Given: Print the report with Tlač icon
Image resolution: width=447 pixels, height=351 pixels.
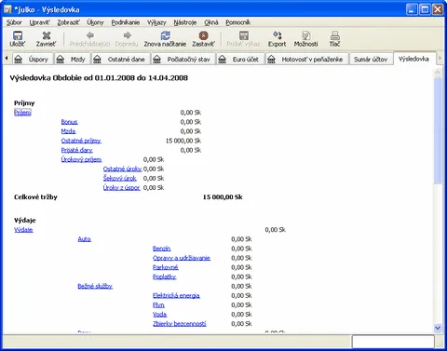Looking at the screenshot, I should [x=334, y=35].
